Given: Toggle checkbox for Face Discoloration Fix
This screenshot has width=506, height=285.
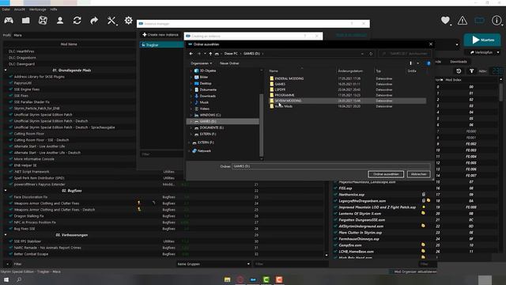Looking at the screenshot, I should click(10, 197).
